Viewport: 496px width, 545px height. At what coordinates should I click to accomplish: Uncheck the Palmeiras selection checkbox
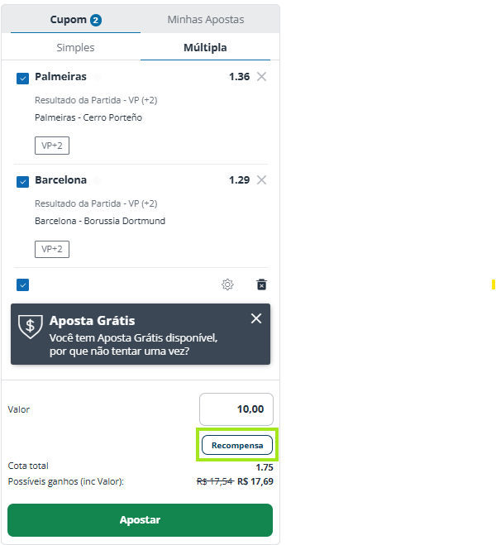(23, 79)
